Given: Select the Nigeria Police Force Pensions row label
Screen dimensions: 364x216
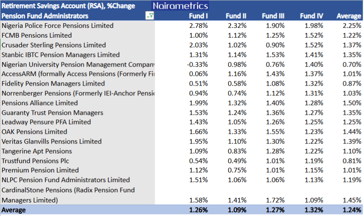Looking at the screenshot, I should pyautogui.click(x=57, y=25).
